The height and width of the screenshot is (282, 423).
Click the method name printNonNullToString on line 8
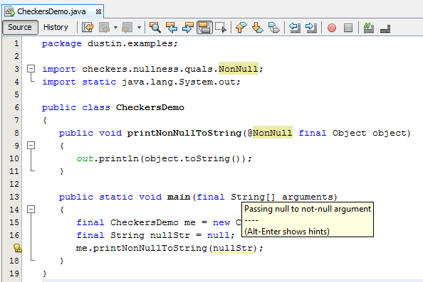click(184, 133)
